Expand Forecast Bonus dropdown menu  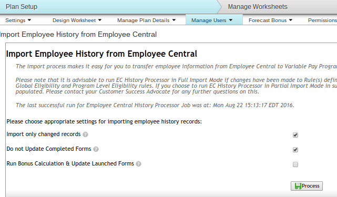270,20
